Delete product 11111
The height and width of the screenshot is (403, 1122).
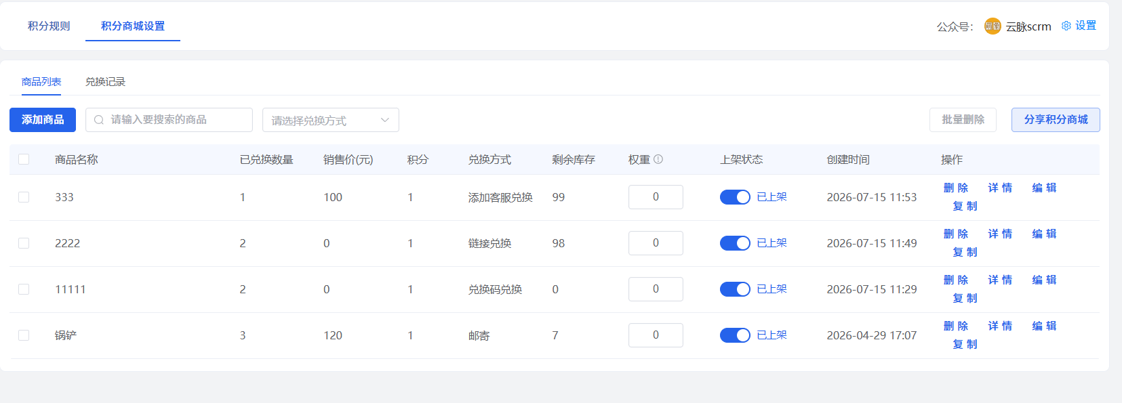tap(956, 280)
